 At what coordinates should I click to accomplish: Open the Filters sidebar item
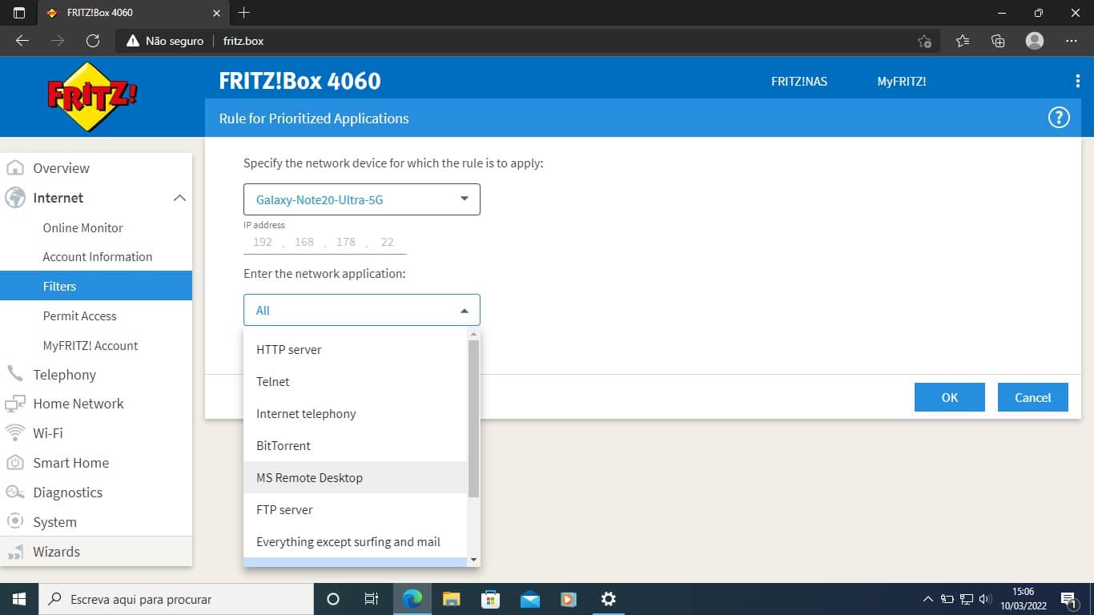click(96, 286)
